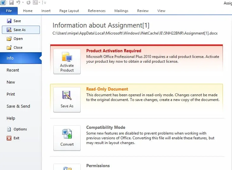This screenshot has width=232, height=170.
Task: Click the Word application icon in title bar
Action: pyautogui.click(x=3, y=3)
